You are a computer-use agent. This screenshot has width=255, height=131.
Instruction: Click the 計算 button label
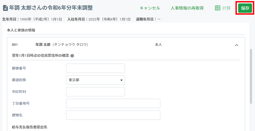(226, 8)
